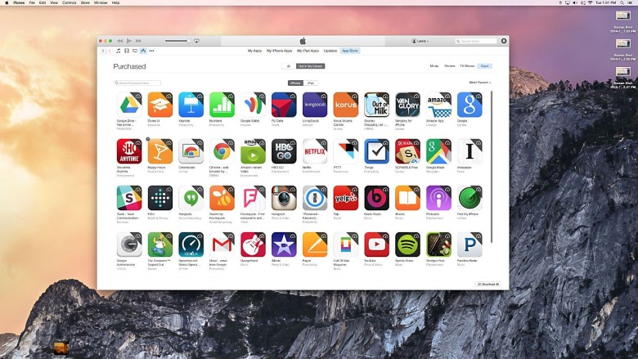Viewport: 638px width, 359px height.
Task: Select the Spotify Music app icon
Action: tap(407, 245)
